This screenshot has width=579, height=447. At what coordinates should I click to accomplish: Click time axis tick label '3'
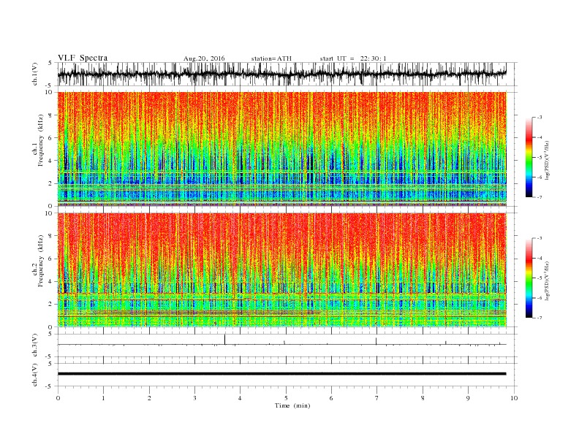click(194, 398)
